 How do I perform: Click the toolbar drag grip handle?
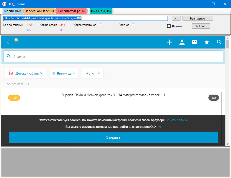[x=1, y=11]
